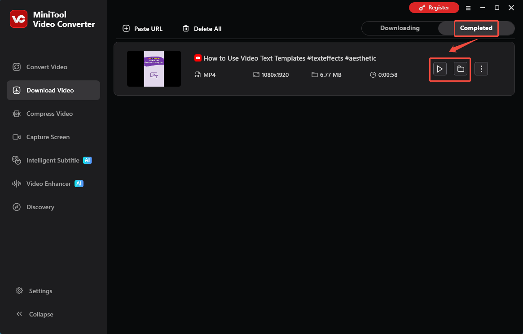Click the AI badge next to Intelligent Subtitle
This screenshot has height=334, width=523.
pos(88,160)
